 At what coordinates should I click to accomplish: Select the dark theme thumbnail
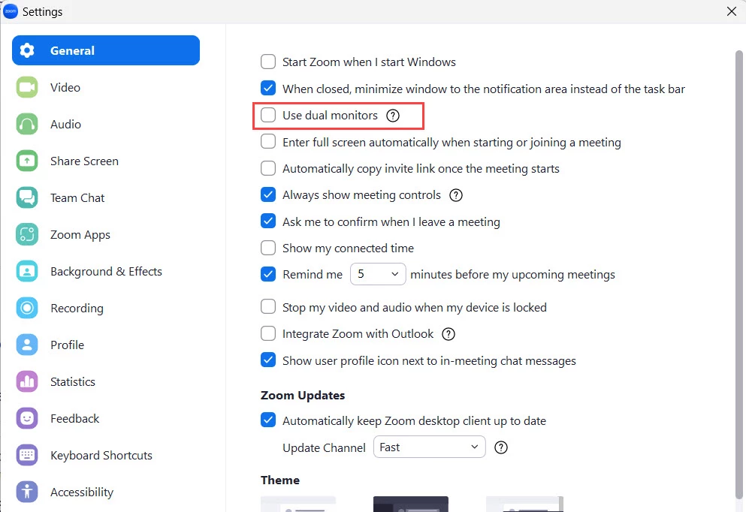tap(411, 504)
